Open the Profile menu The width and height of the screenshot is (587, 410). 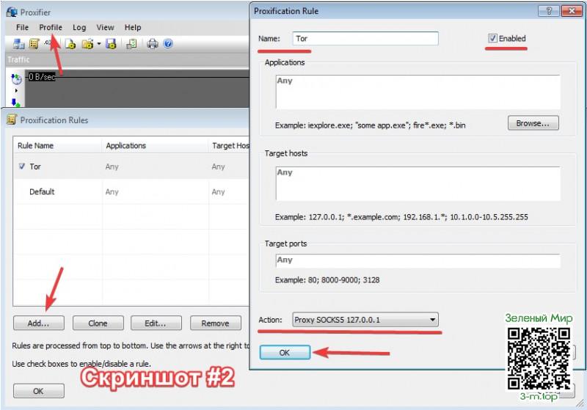click(x=51, y=27)
